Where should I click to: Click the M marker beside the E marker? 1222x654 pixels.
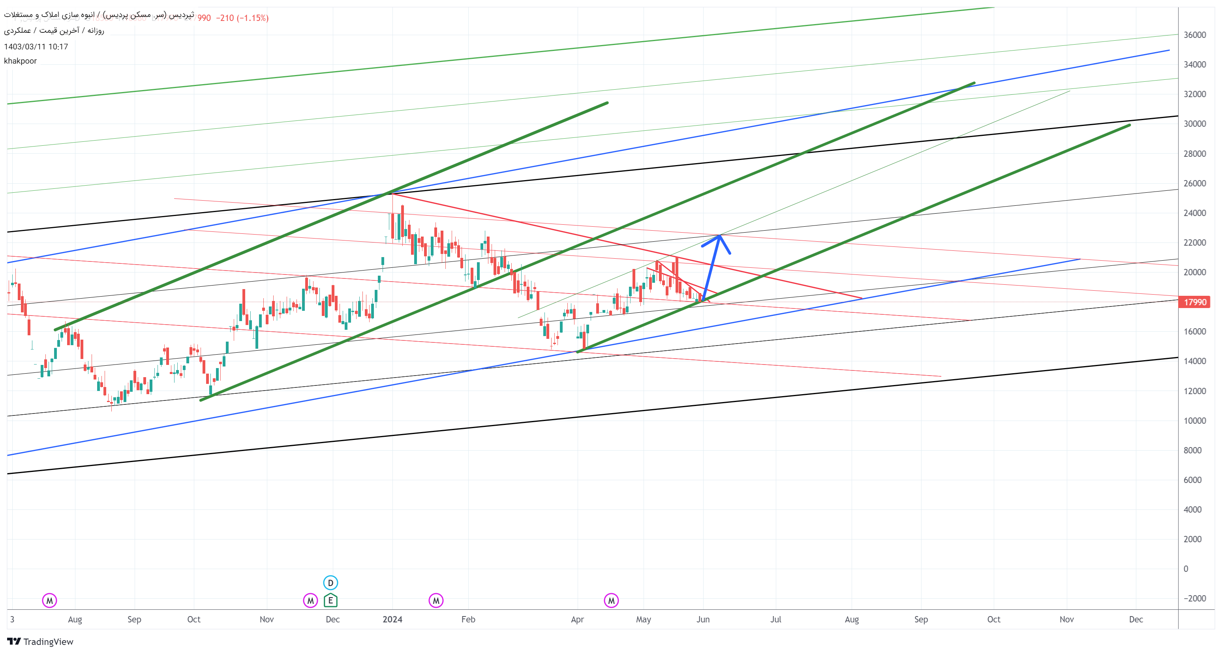tap(310, 600)
